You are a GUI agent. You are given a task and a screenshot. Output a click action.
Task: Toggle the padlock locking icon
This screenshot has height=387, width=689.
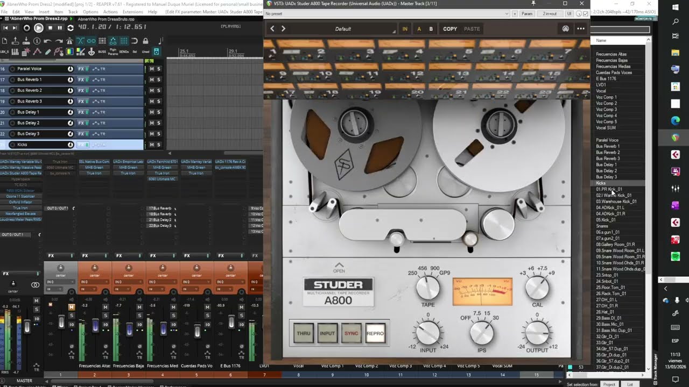[145, 41]
